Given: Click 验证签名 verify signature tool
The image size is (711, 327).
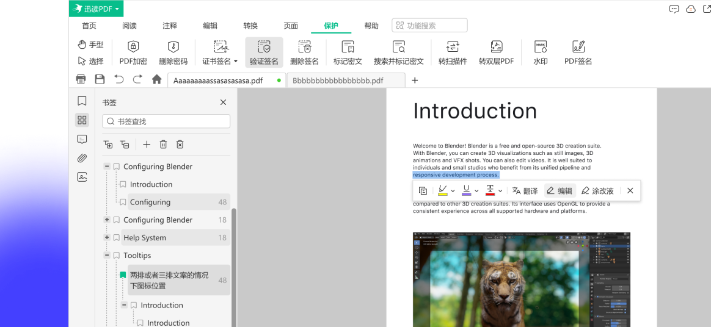Looking at the screenshot, I should [x=264, y=52].
